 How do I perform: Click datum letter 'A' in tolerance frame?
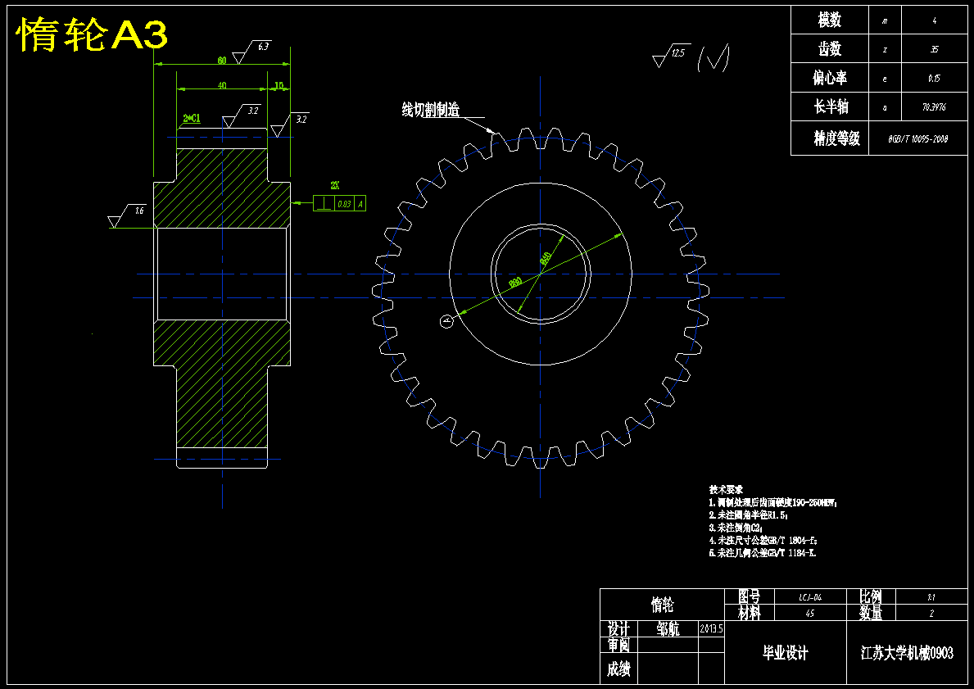pyautogui.click(x=360, y=204)
